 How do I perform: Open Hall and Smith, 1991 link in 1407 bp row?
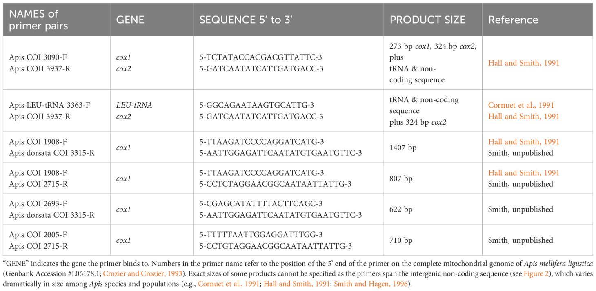coord(524,142)
